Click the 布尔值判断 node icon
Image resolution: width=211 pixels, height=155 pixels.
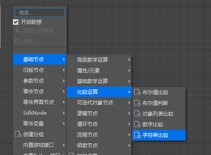137,103
